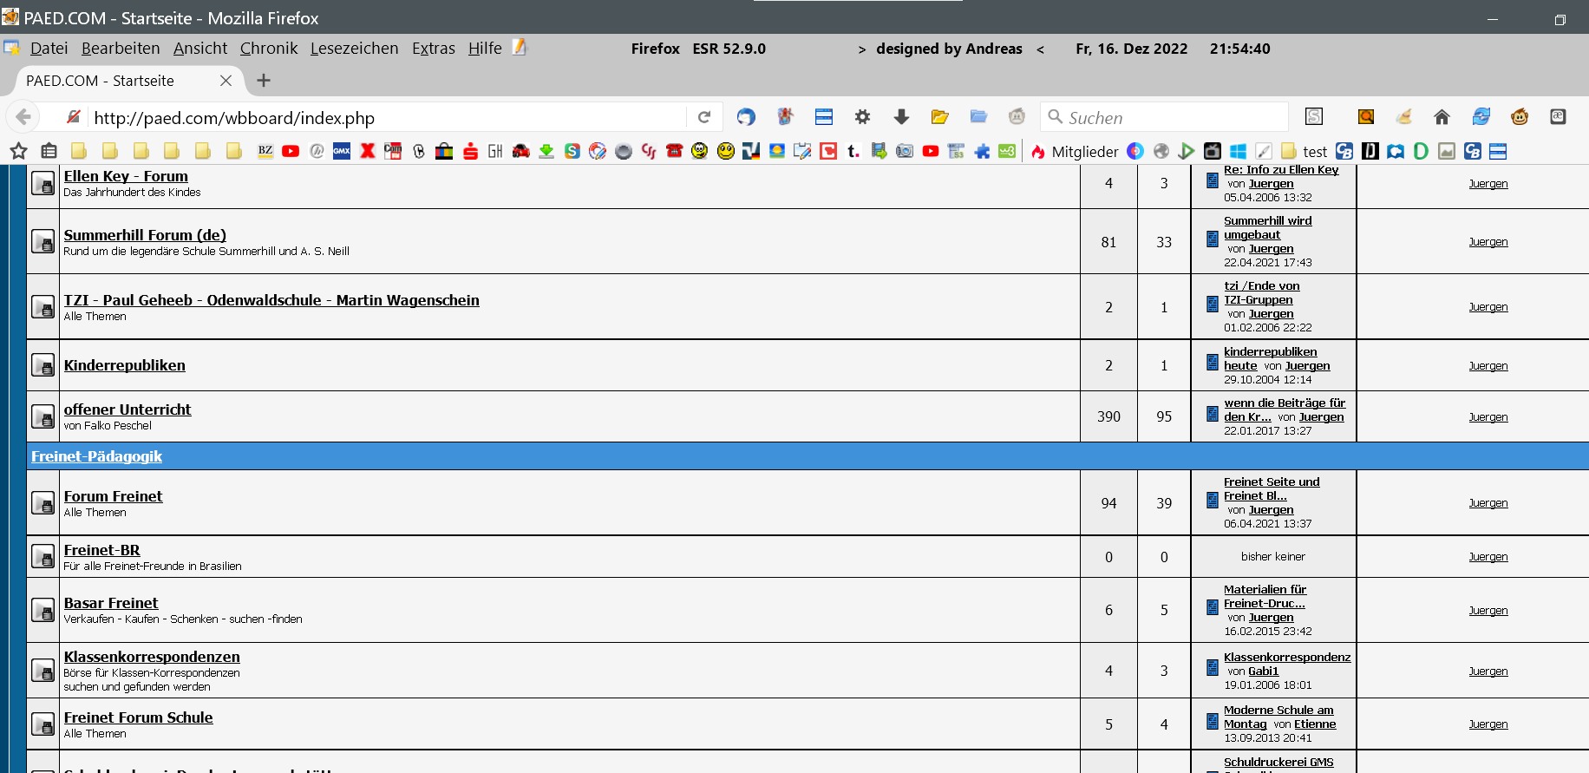Screen dimensions: 1589x773
Task: Open last post 'Summerhill wird umgebaut'
Action: [1267, 227]
